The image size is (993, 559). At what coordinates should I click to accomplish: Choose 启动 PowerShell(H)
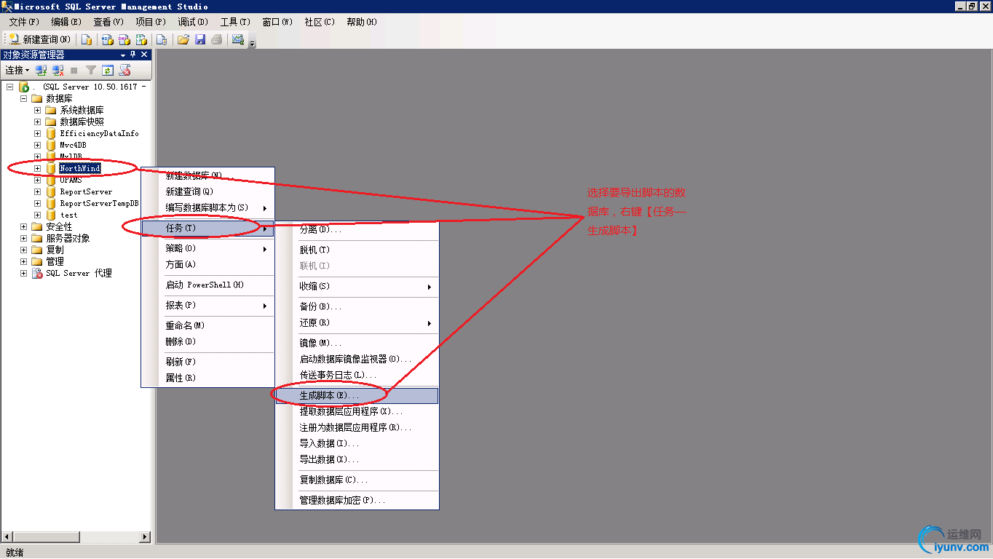pyautogui.click(x=207, y=285)
